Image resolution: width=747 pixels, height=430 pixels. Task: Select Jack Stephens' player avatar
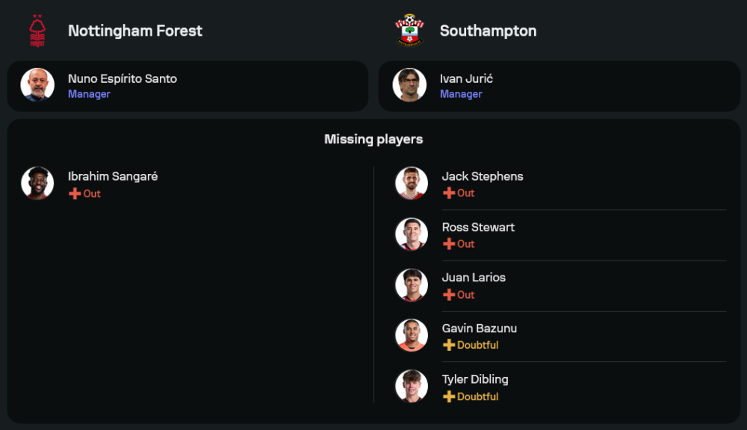click(x=412, y=183)
